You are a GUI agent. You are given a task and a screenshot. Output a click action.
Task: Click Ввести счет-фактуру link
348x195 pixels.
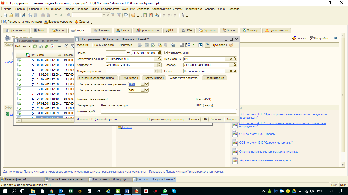[x=114, y=105]
